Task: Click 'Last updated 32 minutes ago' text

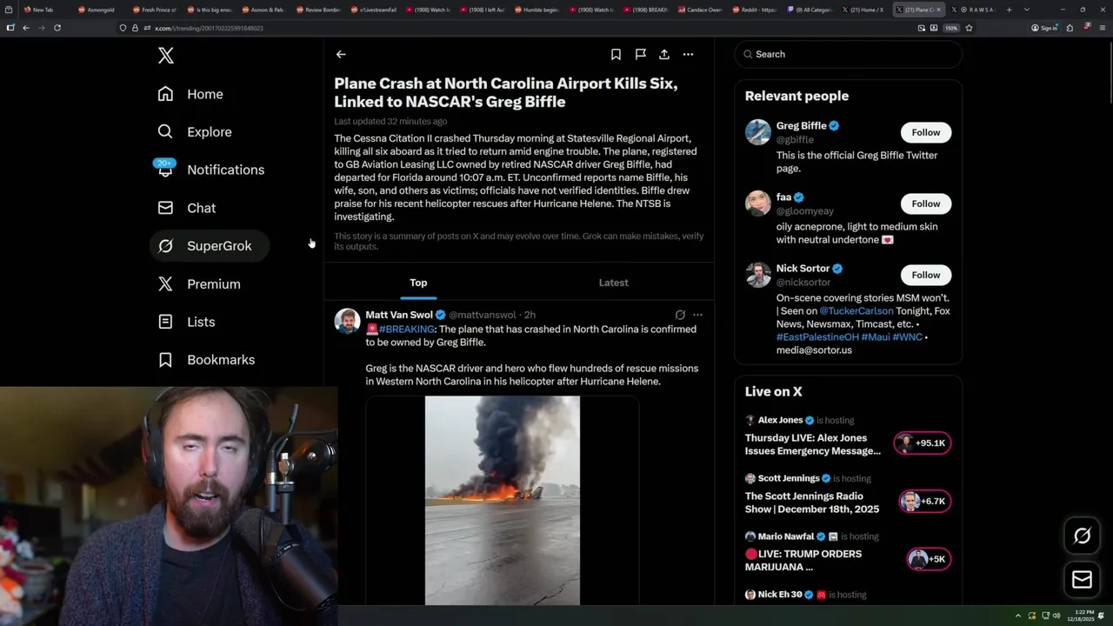Action: 390,122
